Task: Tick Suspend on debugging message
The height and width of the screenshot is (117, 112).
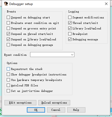Action: pos(8,45)
